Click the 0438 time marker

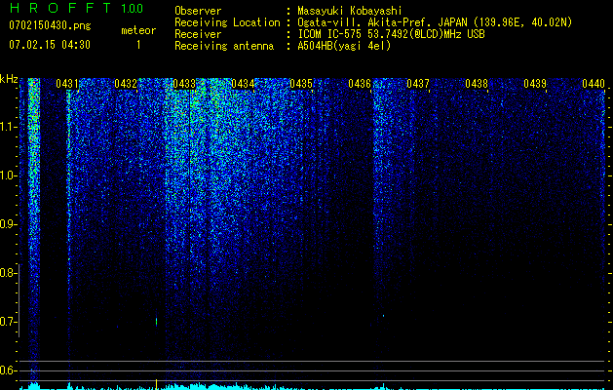pos(477,84)
